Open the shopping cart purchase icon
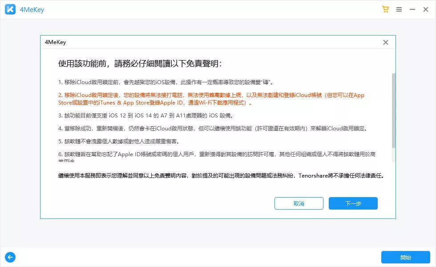436x267 pixels. (x=385, y=9)
